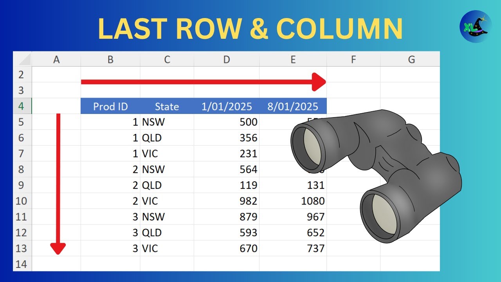
Task: Select column E header
Action: tap(293, 59)
